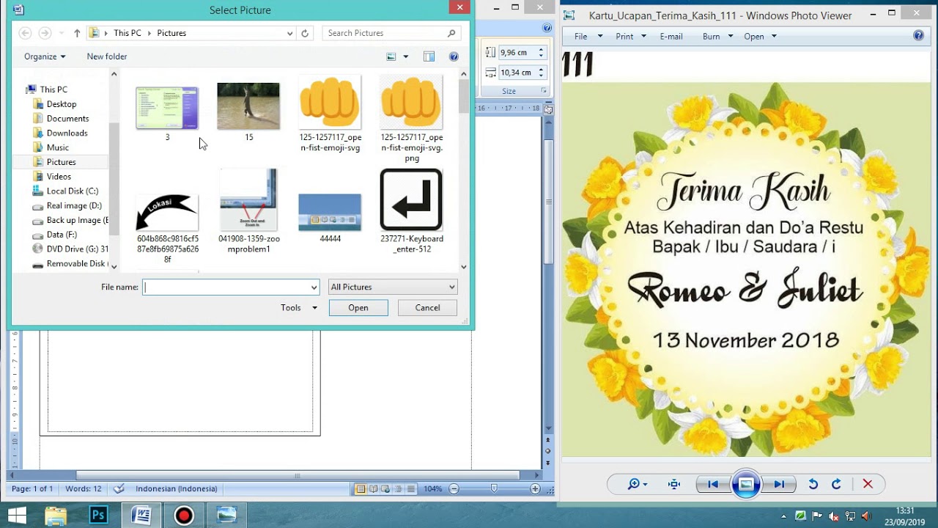
Task: Rotate the photo counterclockwise
Action: (813, 484)
